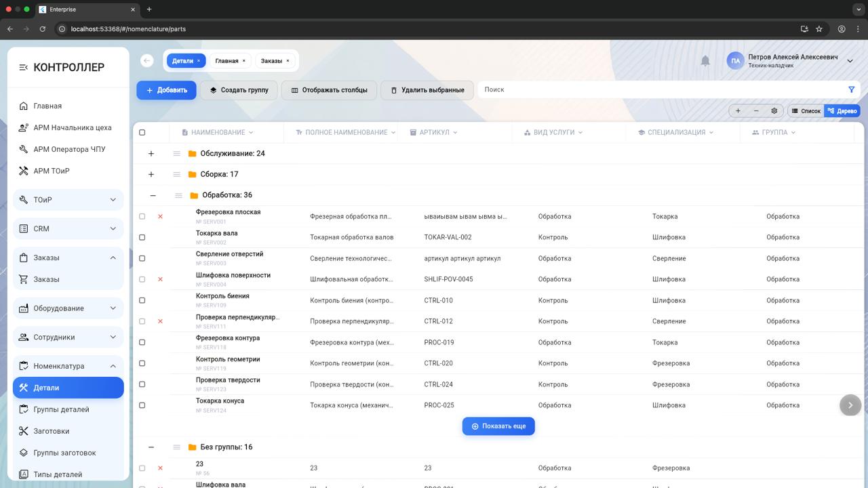The width and height of the screenshot is (868, 488).
Task: Switch to the Заказы tab
Action: pyautogui.click(x=271, y=61)
